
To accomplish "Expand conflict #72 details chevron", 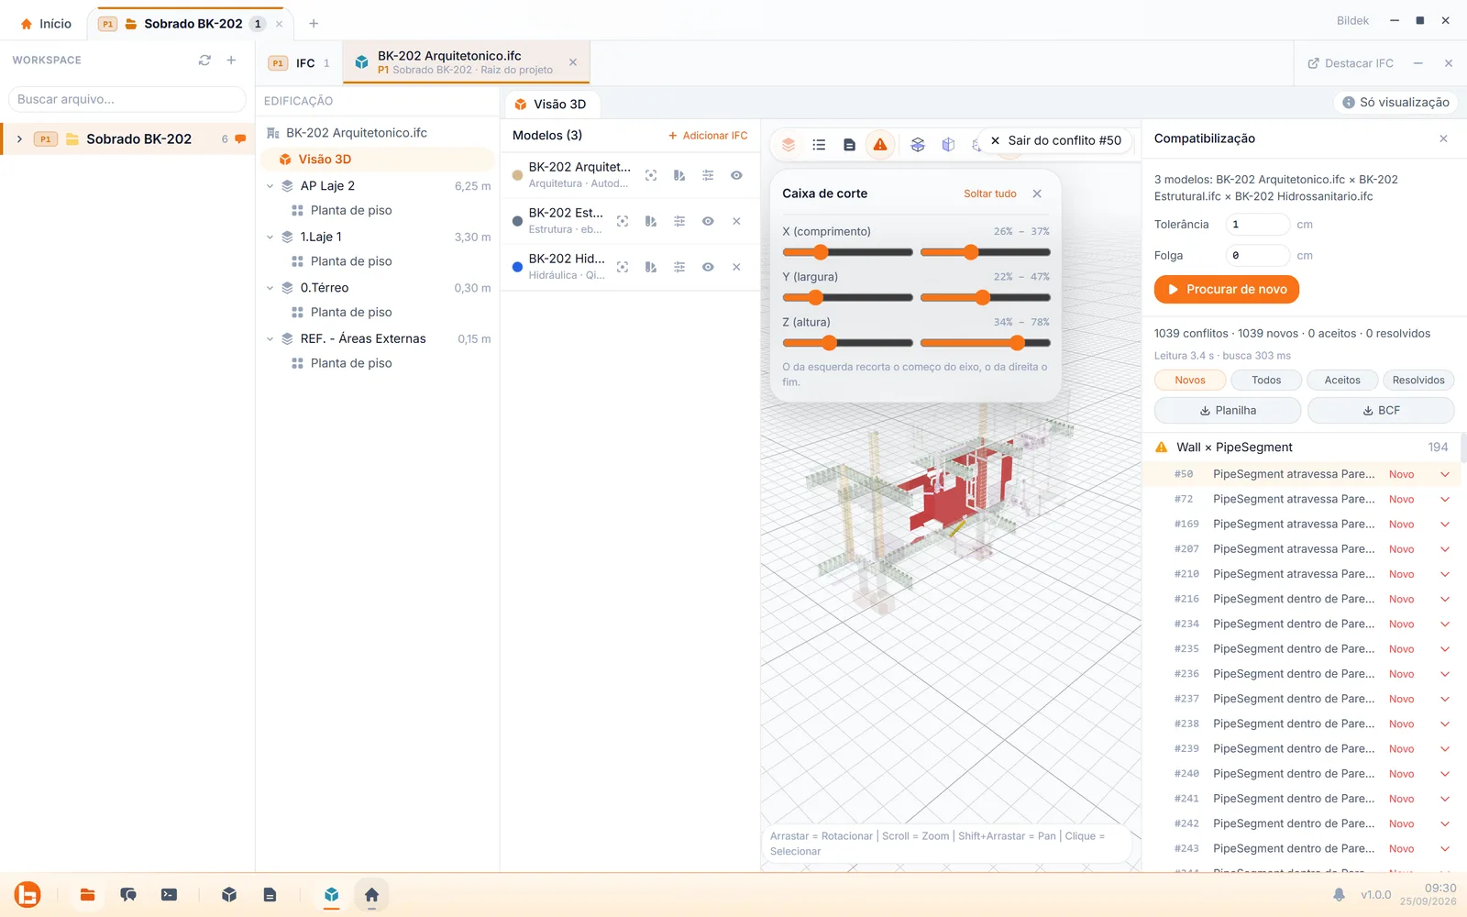I will (1445, 500).
